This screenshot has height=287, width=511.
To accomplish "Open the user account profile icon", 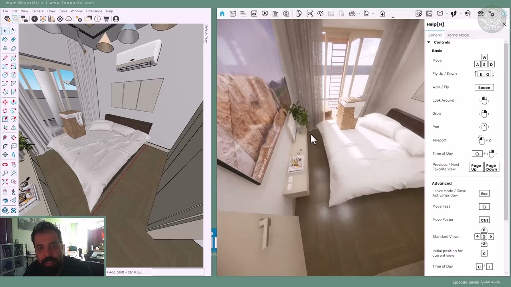I will tap(116, 19).
